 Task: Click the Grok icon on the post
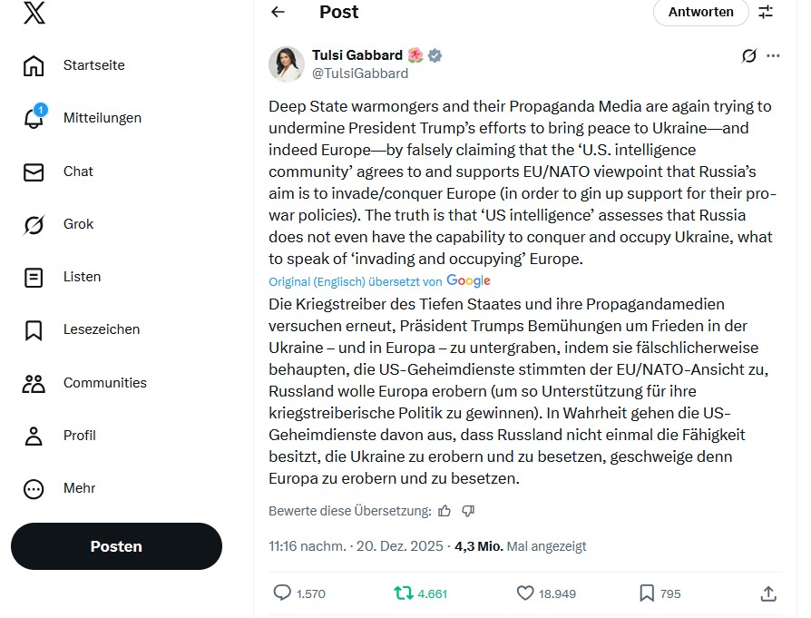pyautogui.click(x=748, y=55)
